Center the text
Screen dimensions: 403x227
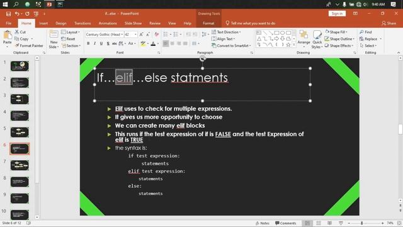coord(172,44)
